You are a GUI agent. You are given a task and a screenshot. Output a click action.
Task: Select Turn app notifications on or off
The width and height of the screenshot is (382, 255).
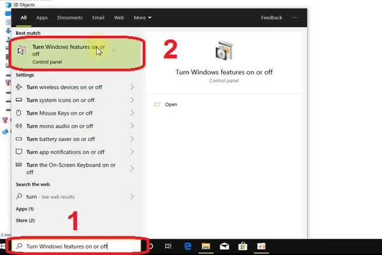(x=66, y=152)
